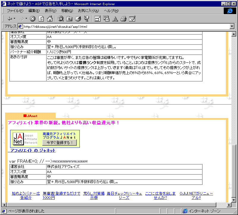Open the 無審査!登録するだけで1000円 link
The height and width of the screenshot is (215, 238).
61,196
